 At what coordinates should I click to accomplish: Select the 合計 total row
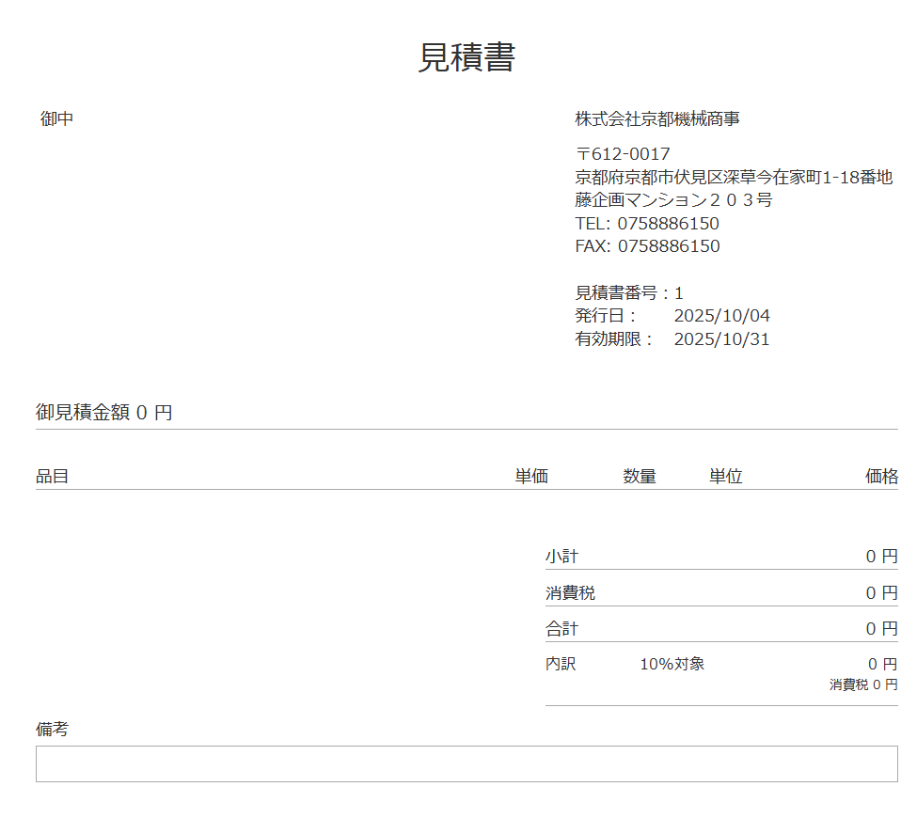tap(720, 629)
